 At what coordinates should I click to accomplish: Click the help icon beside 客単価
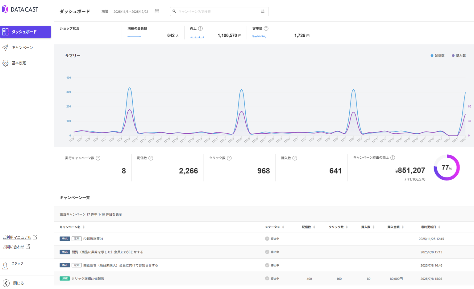[266, 28]
